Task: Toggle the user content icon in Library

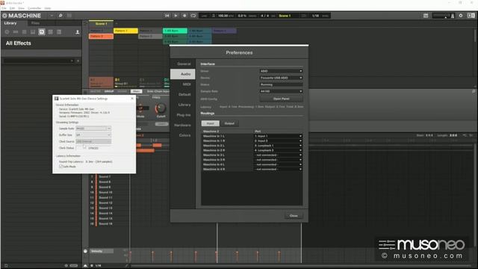Action: [x=78, y=32]
